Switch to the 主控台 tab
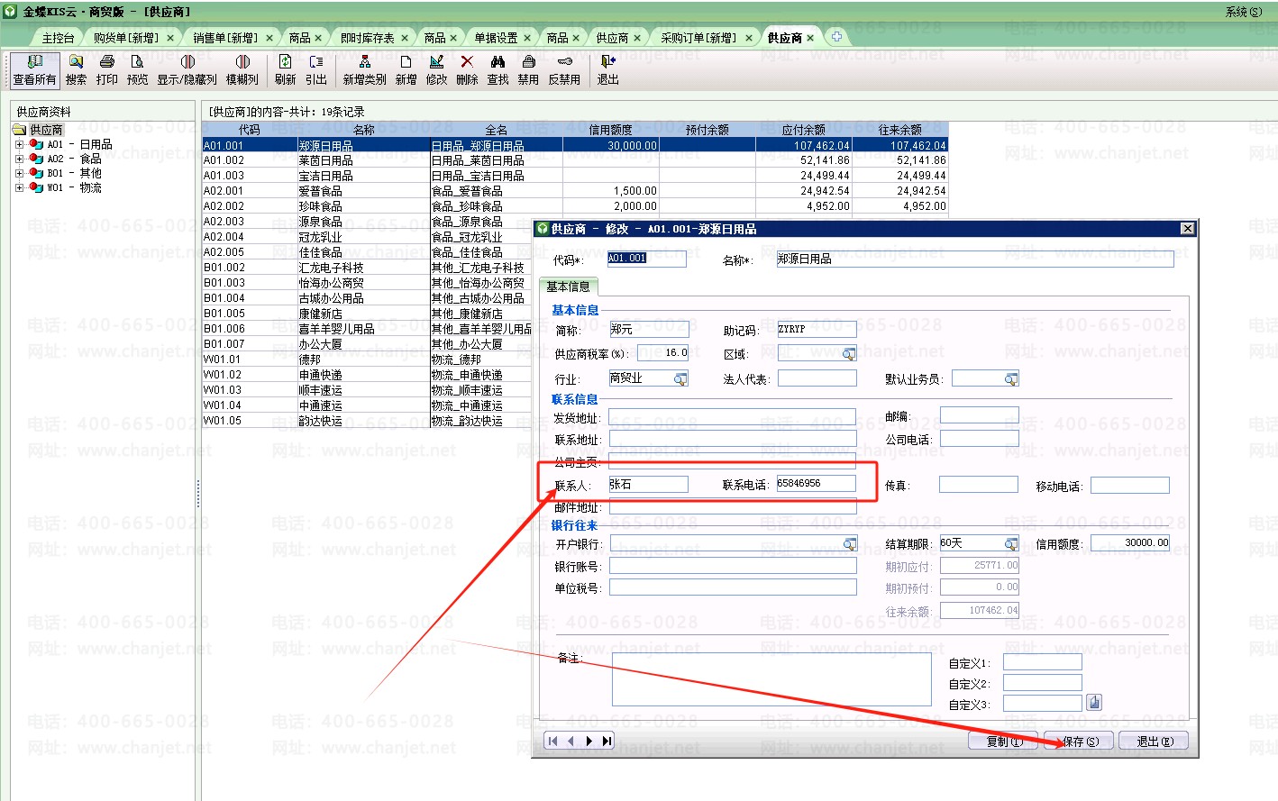1278x801 pixels. (x=58, y=38)
